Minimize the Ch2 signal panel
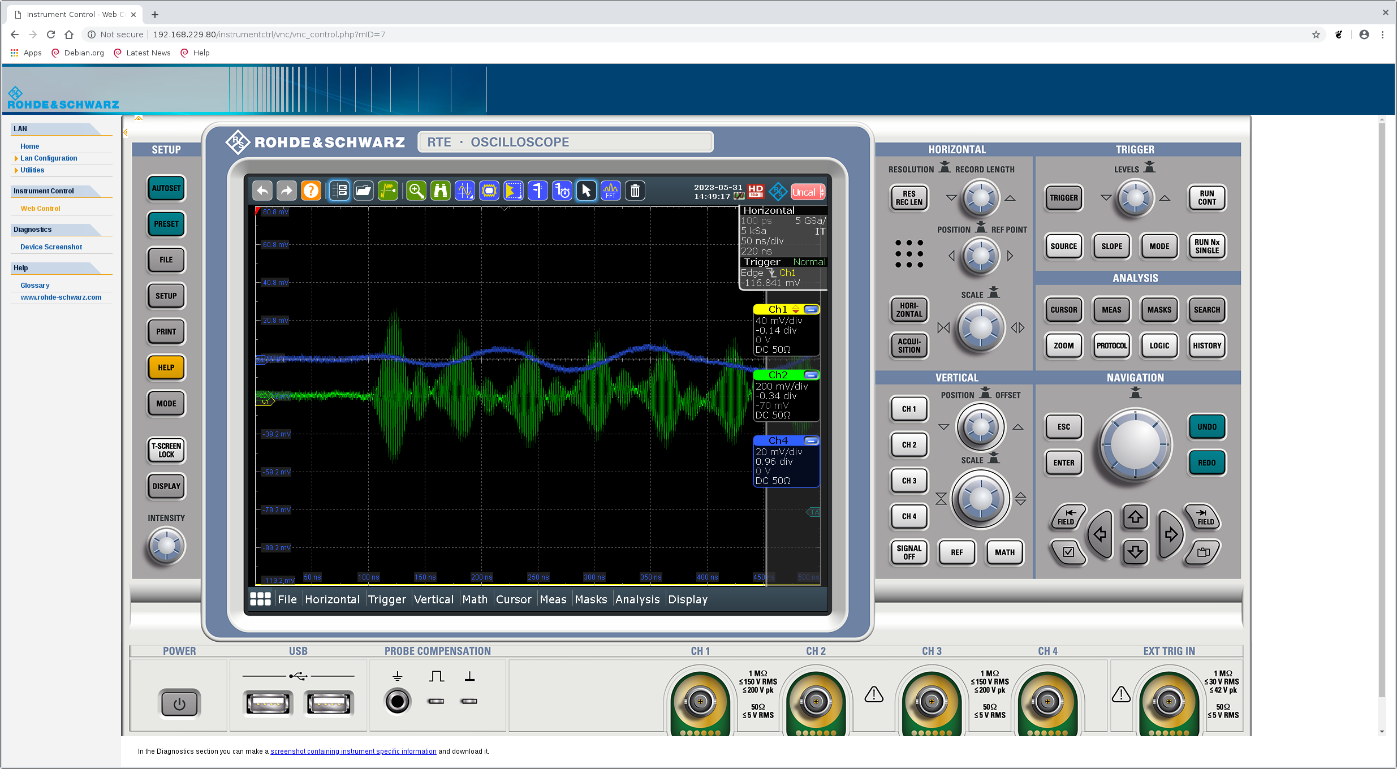The width and height of the screenshot is (1397, 769). coord(811,375)
